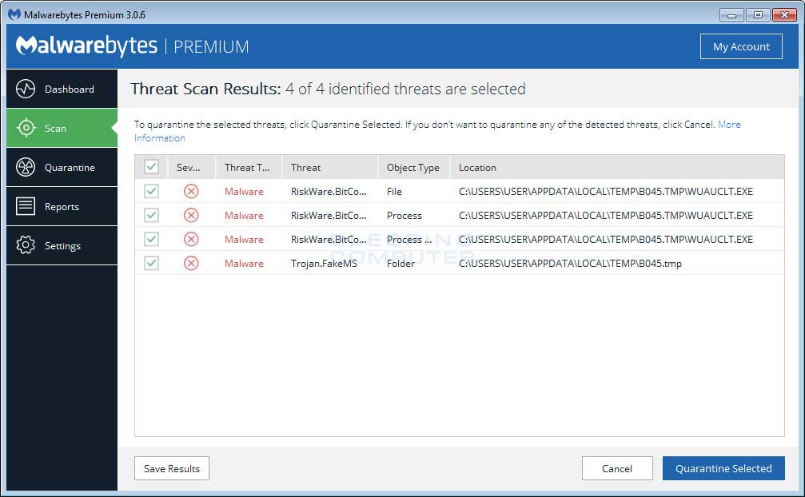
Task: Toggle the select-all checkbox in the table header
Action: tap(151, 167)
